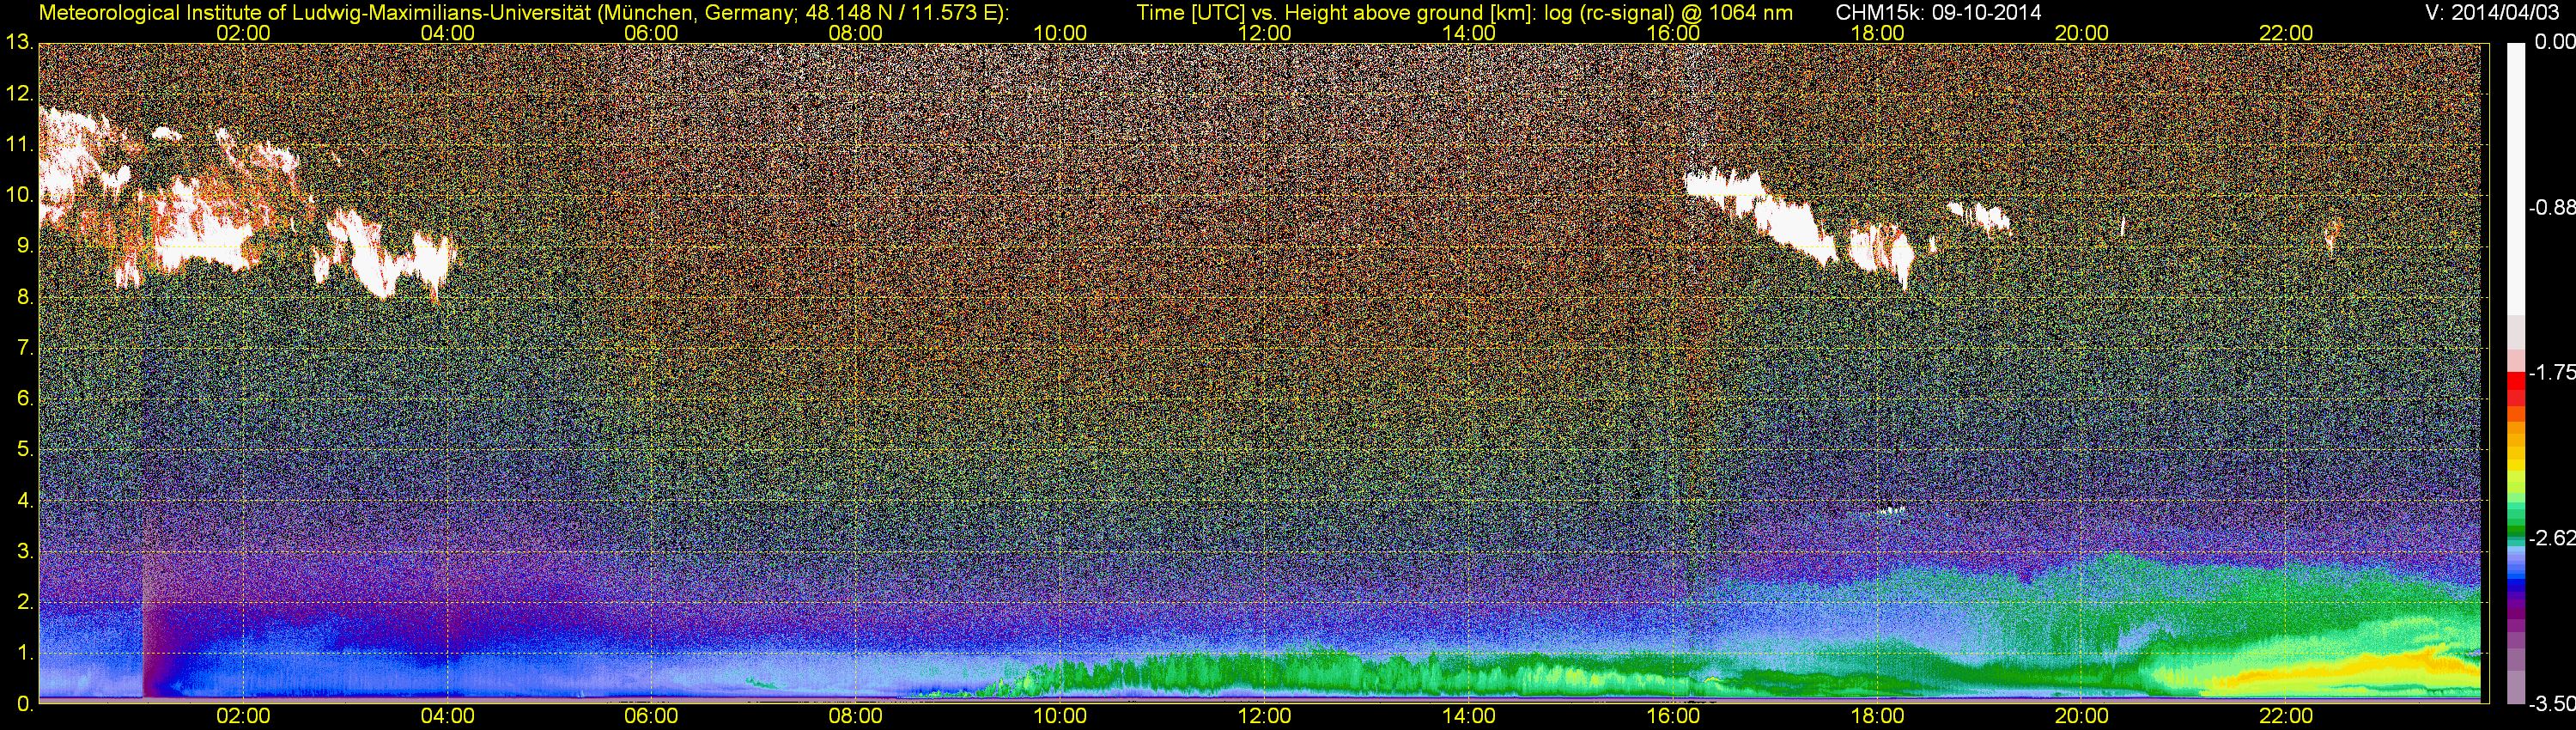The height and width of the screenshot is (730, 2576).
Task: Click the 06:00 label on the top time axis
Action: click(651, 33)
